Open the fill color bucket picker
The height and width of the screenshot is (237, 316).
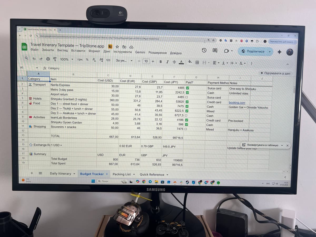(x=190, y=62)
